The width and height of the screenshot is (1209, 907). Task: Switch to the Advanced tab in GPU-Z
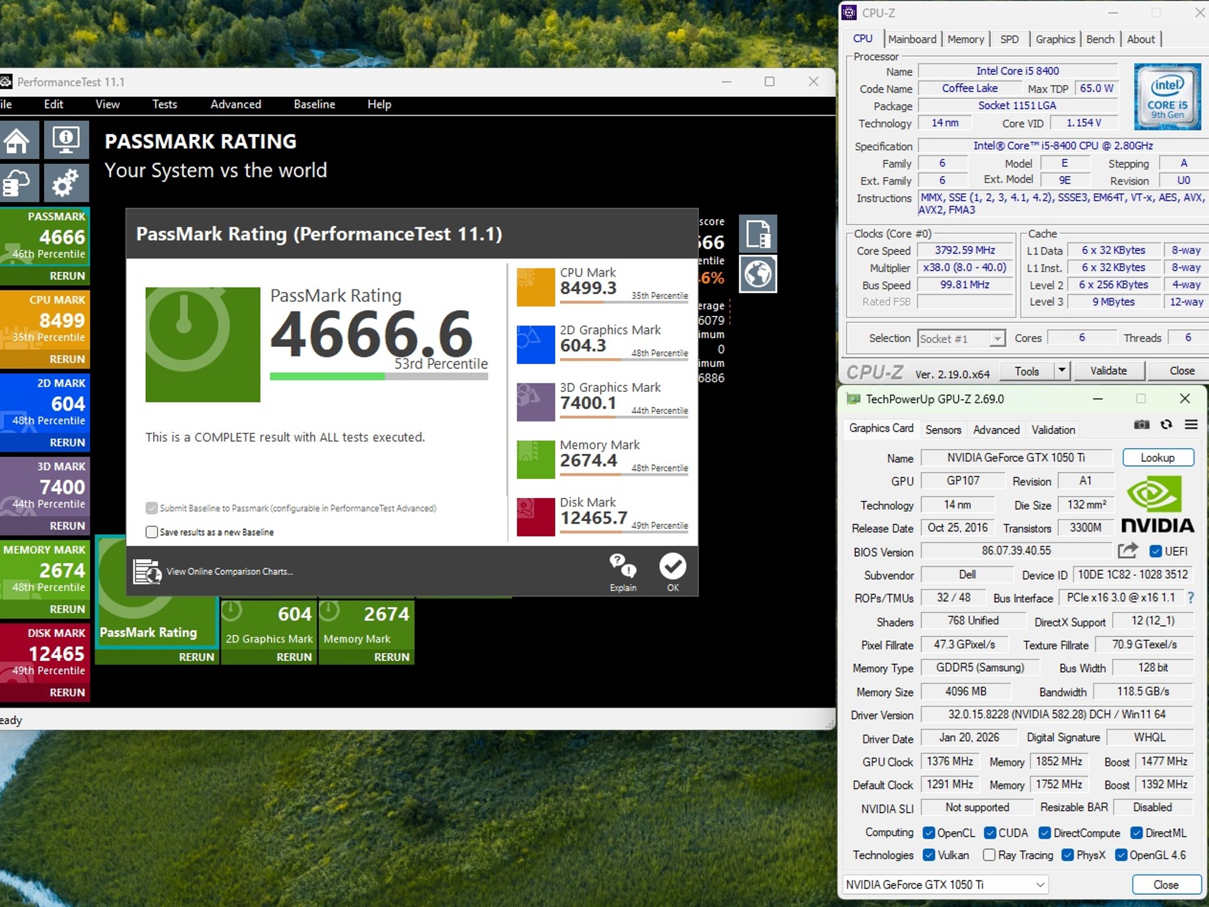[x=996, y=430]
